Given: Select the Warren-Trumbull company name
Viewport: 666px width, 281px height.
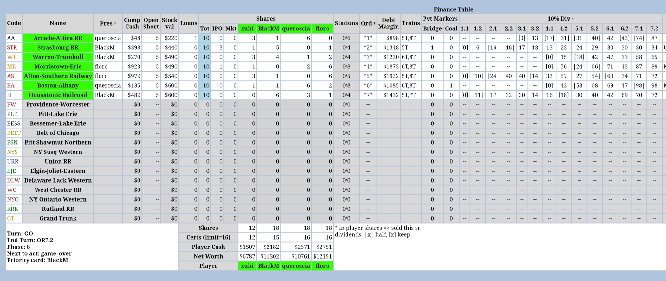Looking at the screenshot, I should [x=58, y=57].
